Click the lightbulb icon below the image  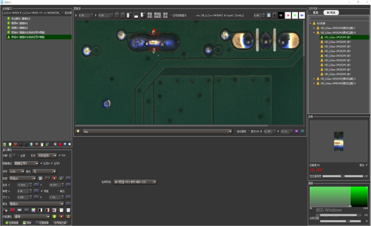(x=78, y=131)
